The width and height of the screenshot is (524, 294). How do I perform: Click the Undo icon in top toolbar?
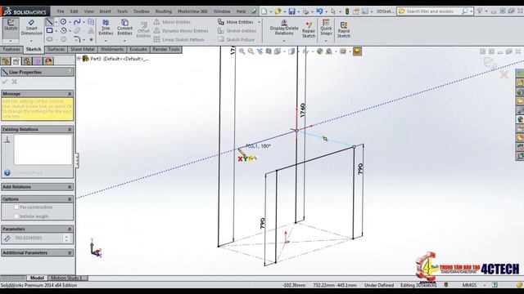(x=319, y=11)
